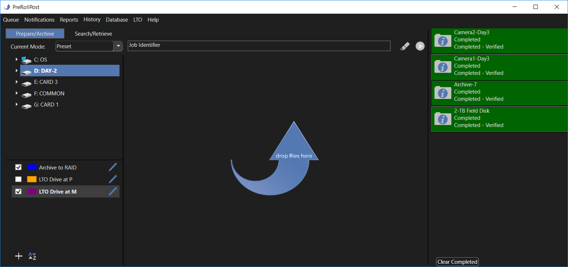
Task: Open the Notifications menu
Action: coord(39,20)
